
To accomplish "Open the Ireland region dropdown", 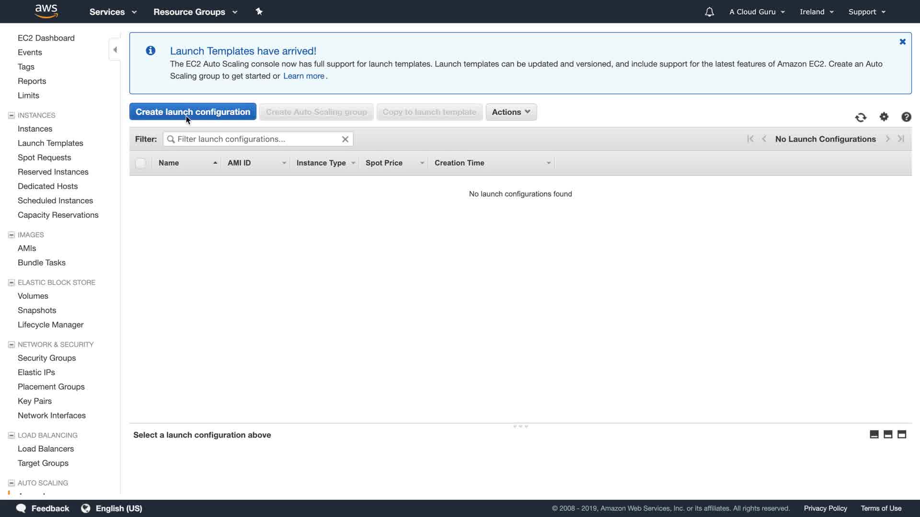I will pyautogui.click(x=816, y=12).
